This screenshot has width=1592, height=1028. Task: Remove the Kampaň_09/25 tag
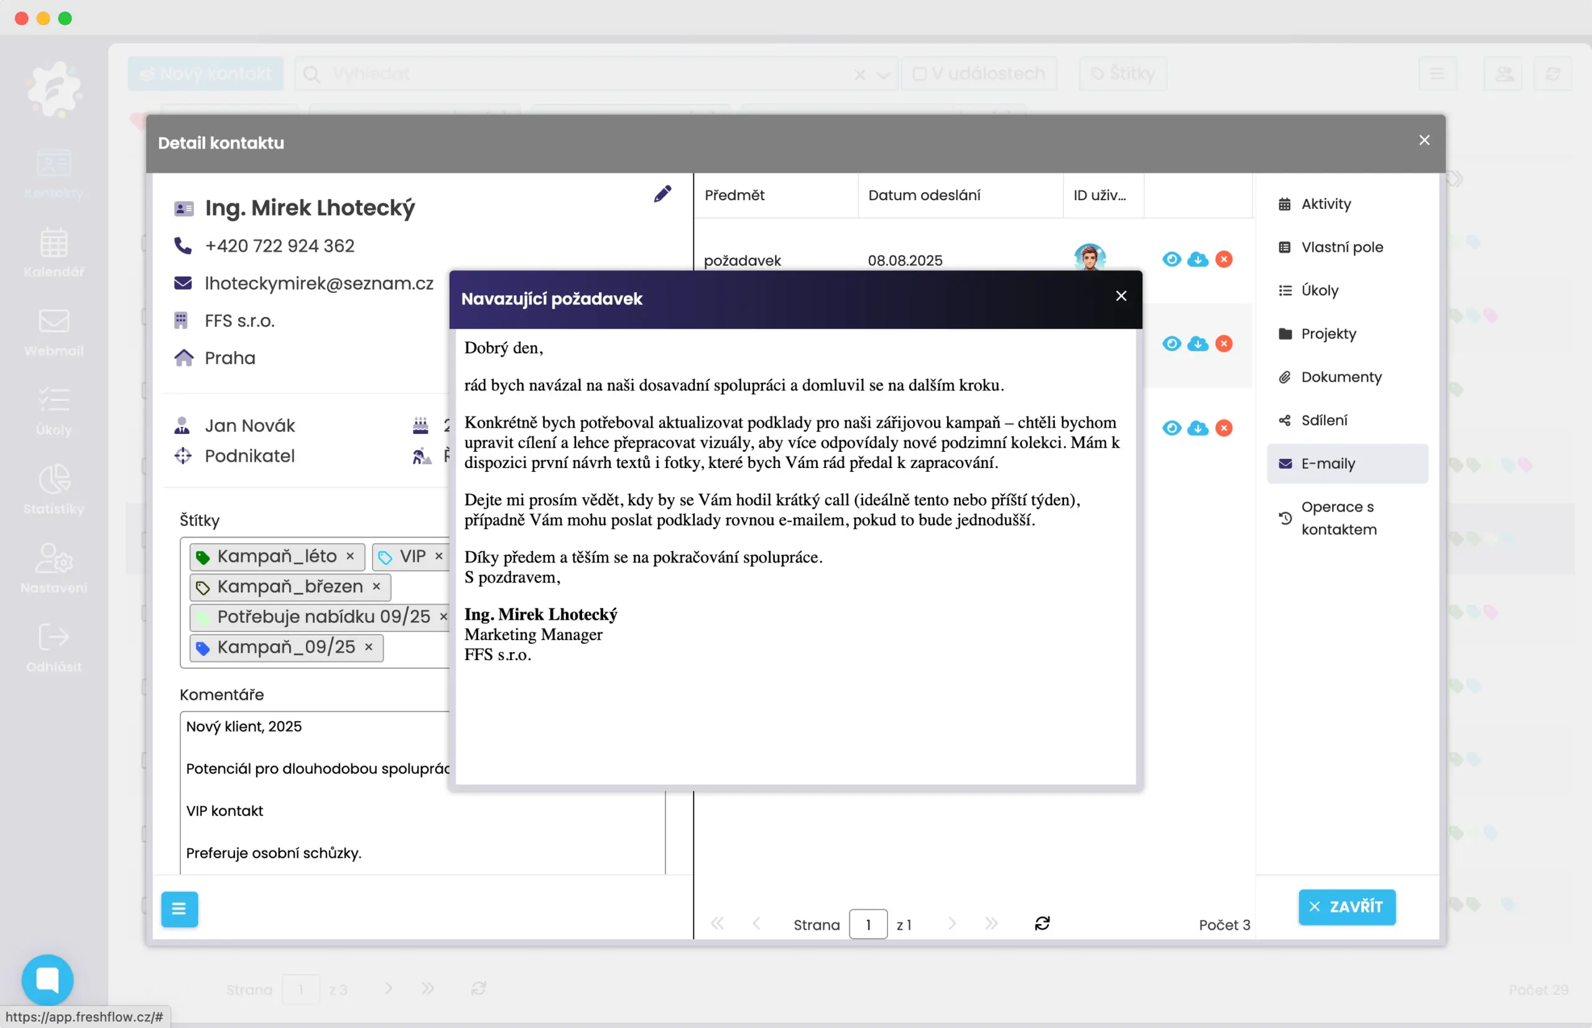click(369, 647)
